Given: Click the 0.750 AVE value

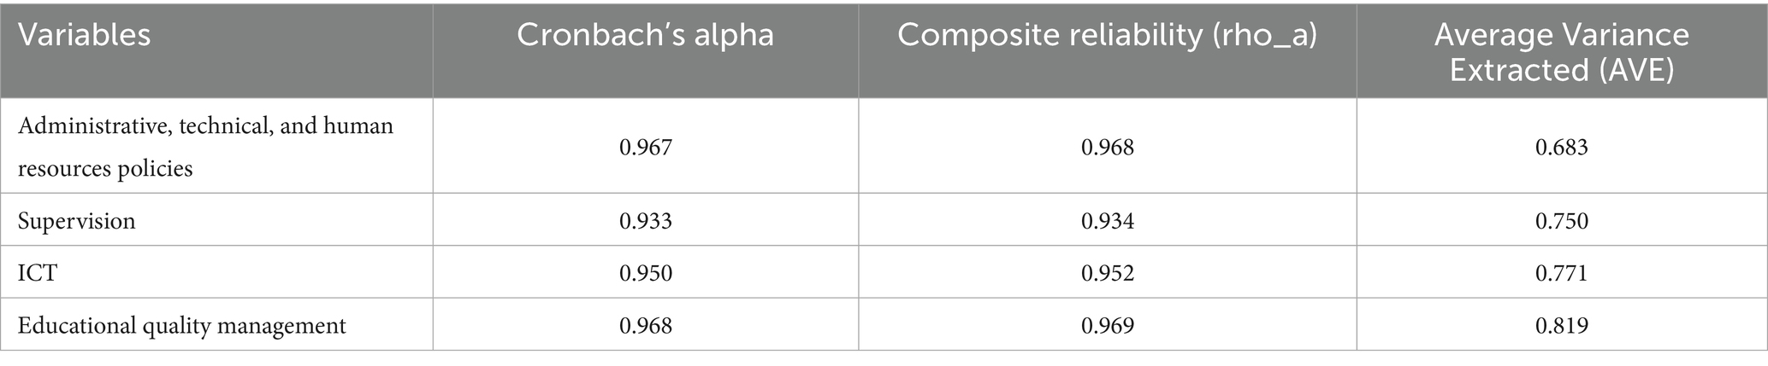Looking at the screenshot, I should [x=1561, y=221].
